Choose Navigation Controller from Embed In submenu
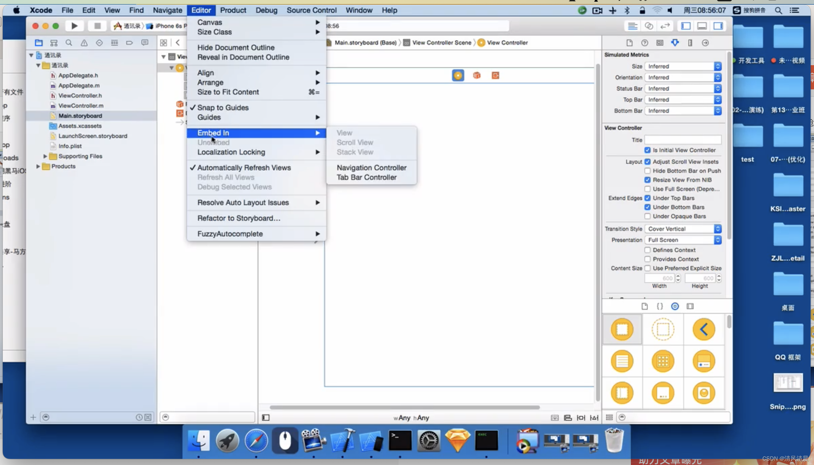814x465 pixels. click(x=372, y=168)
